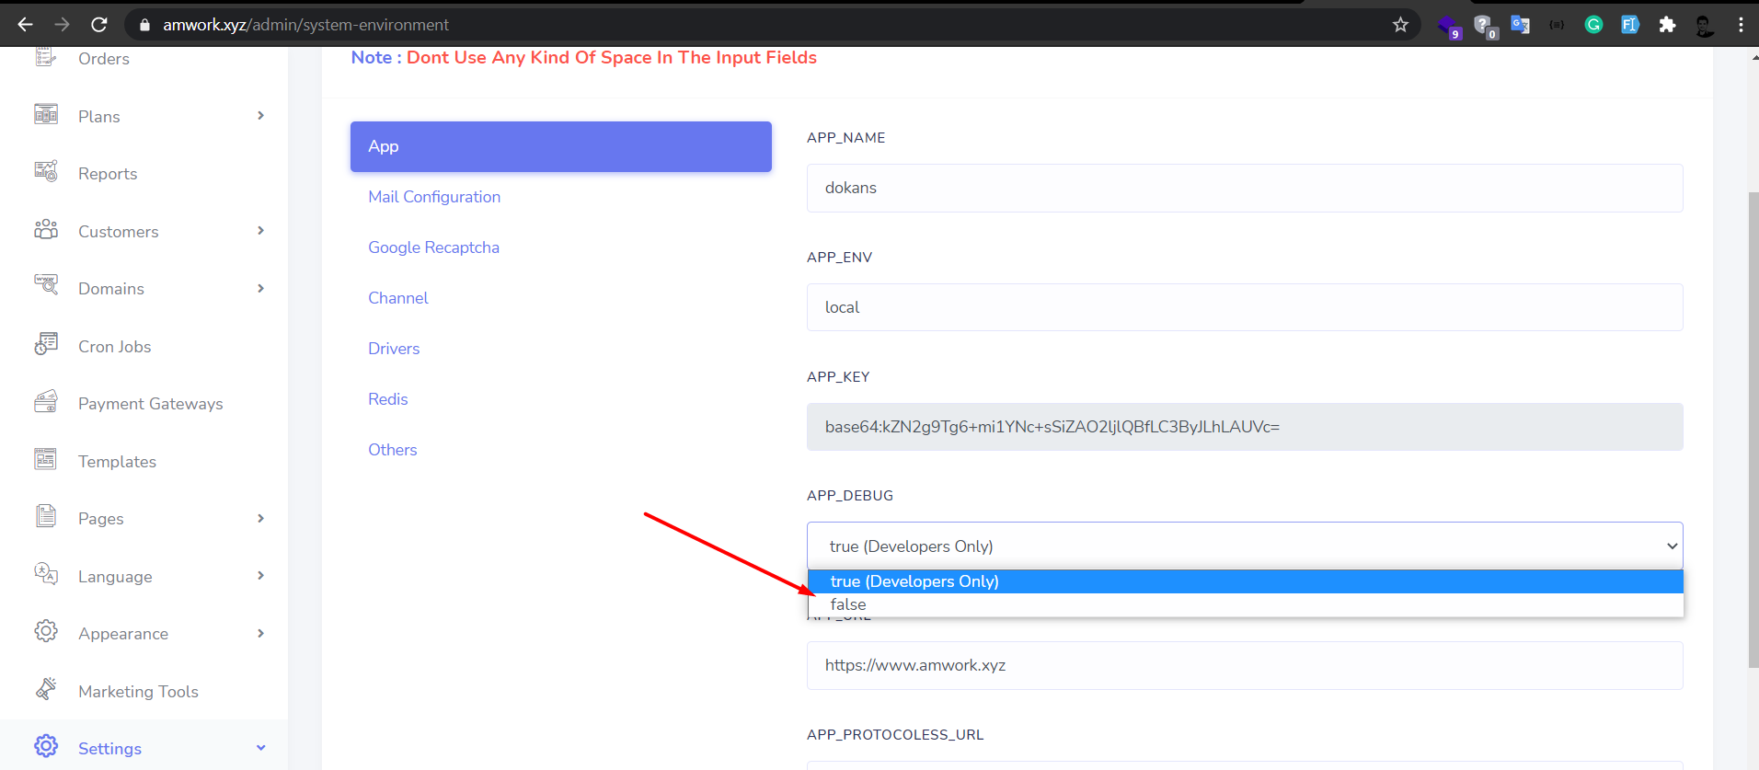The image size is (1759, 770).
Task: Click the Settings gear icon
Action: tap(46, 746)
